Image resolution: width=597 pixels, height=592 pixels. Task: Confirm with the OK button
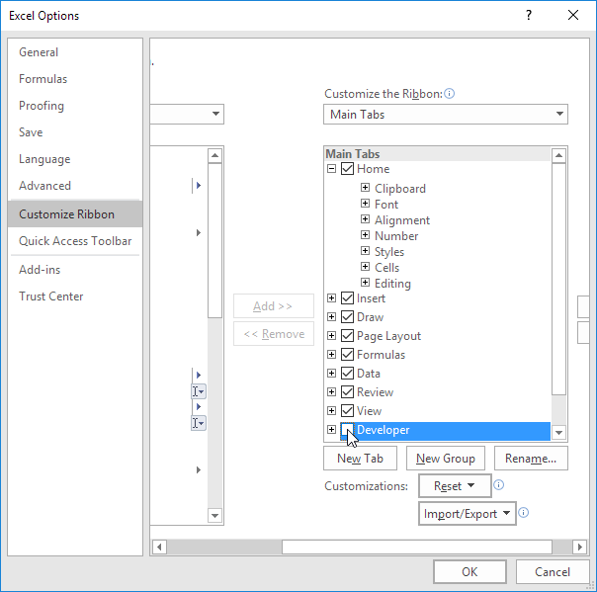pyautogui.click(x=469, y=571)
